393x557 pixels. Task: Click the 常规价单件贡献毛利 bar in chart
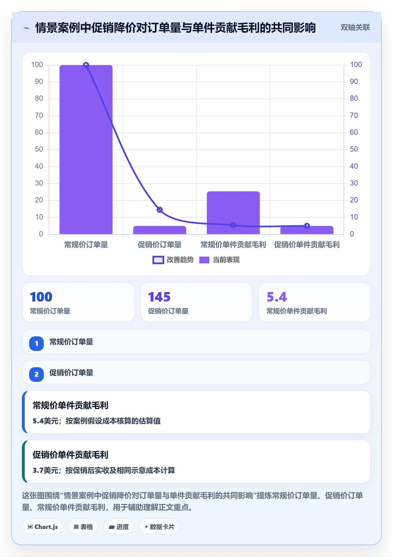click(233, 213)
